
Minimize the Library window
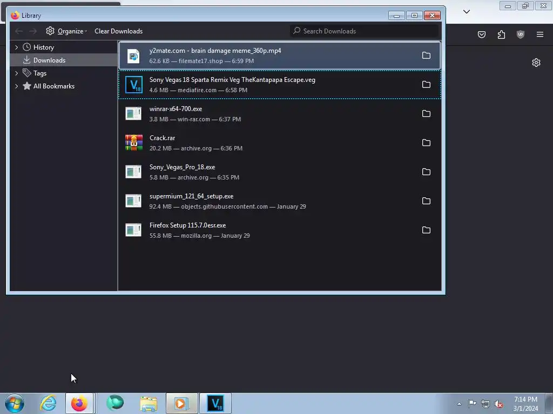pyautogui.click(x=396, y=16)
